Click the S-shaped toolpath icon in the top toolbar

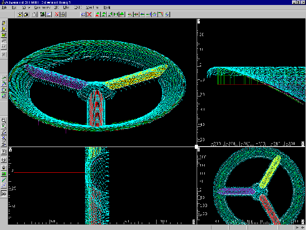(63, 14)
